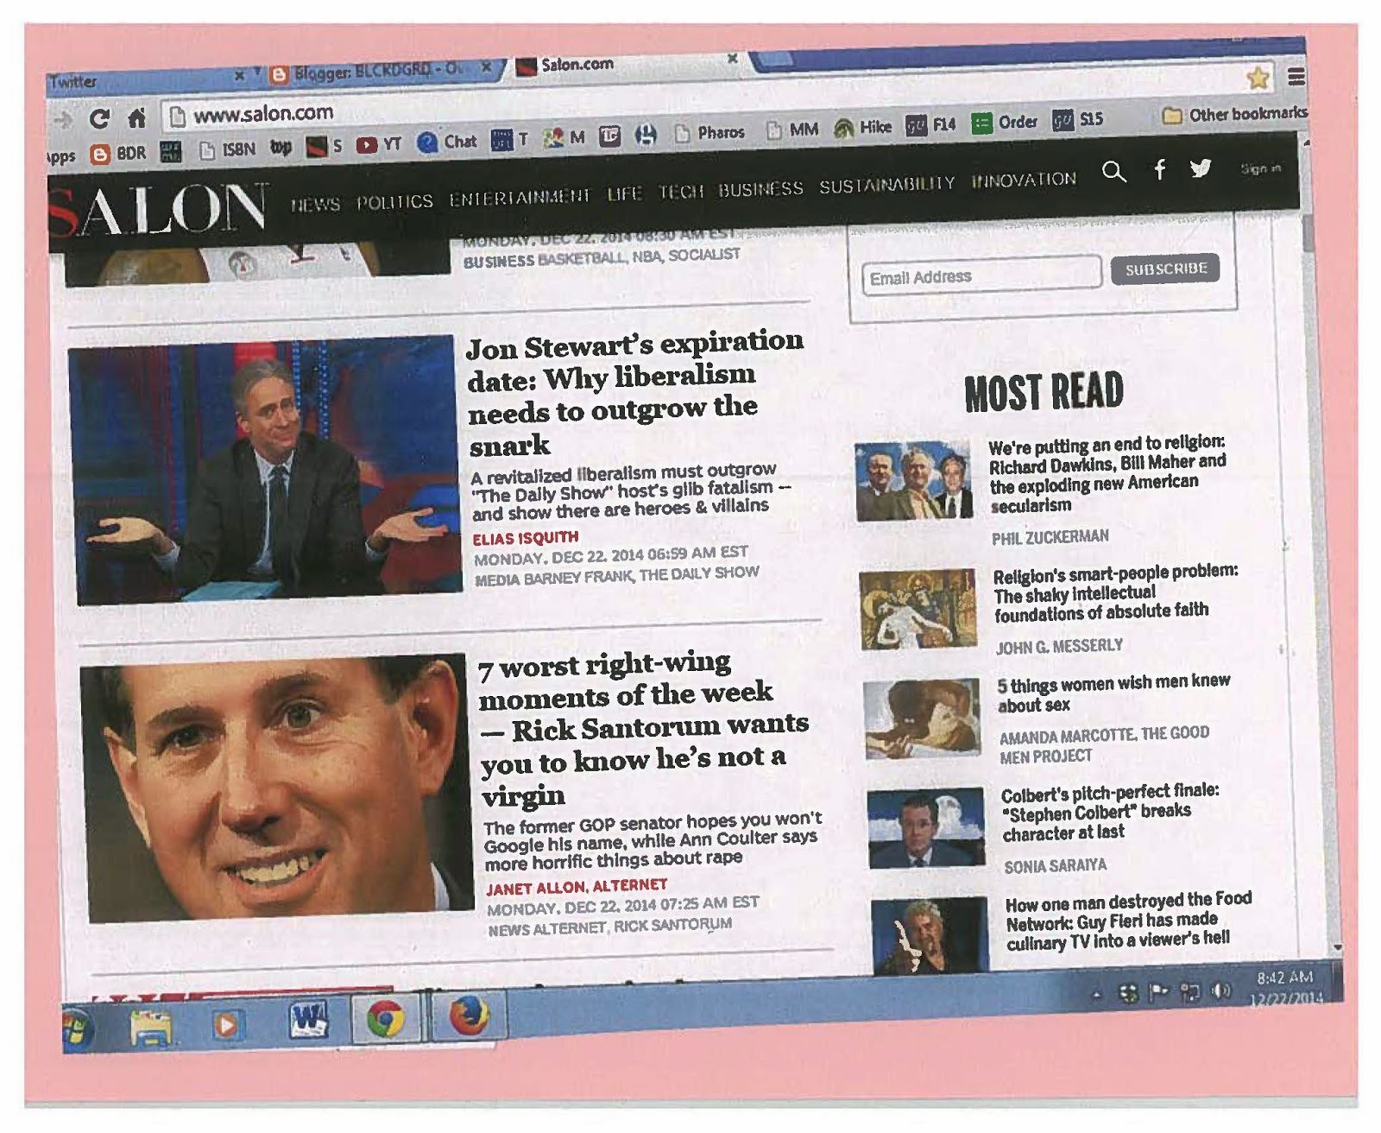Open the F14 bookmark
This screenshot has height=1133, width=1381.
pyautogui.click(x=931, y=125)
